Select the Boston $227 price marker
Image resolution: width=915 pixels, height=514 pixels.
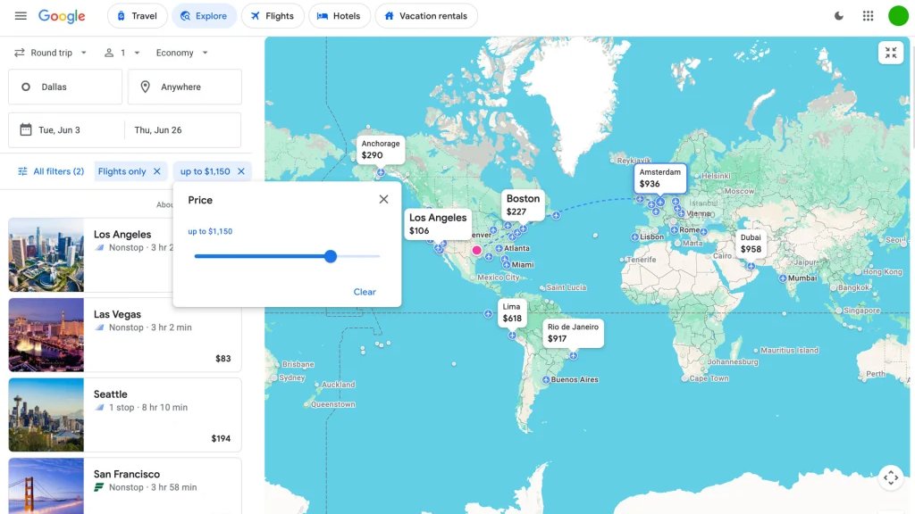[x=522, y=203]
